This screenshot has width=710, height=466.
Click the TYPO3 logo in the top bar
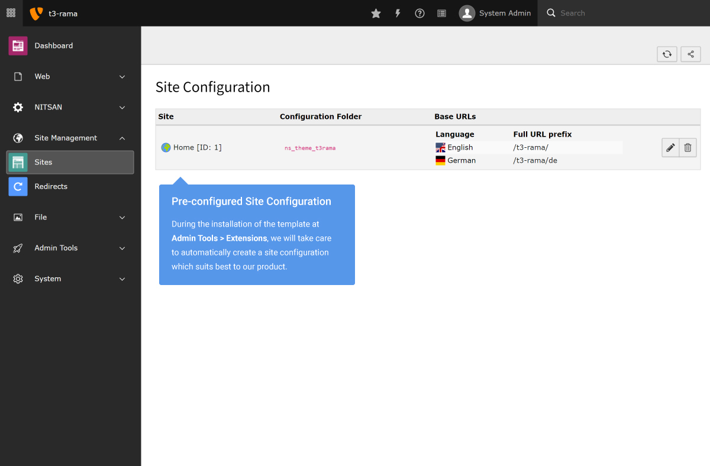click(x=35, y=12)
